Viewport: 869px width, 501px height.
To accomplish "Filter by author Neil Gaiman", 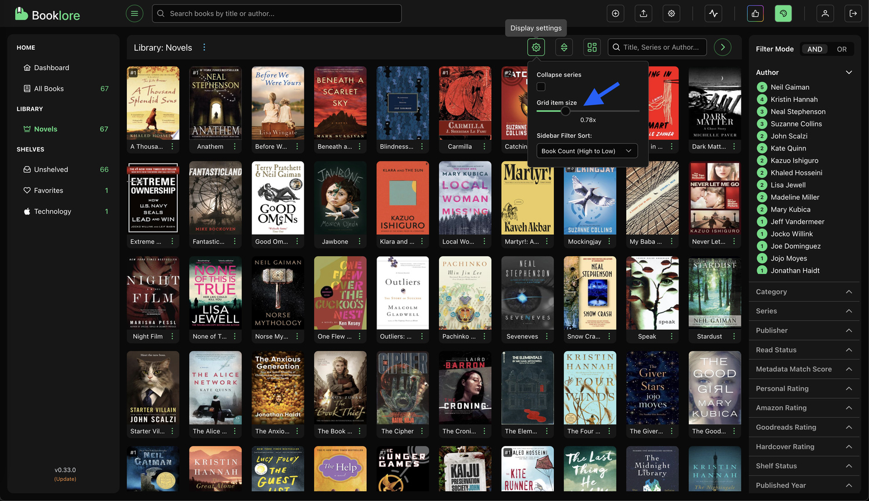I will [x=790, y=87].
